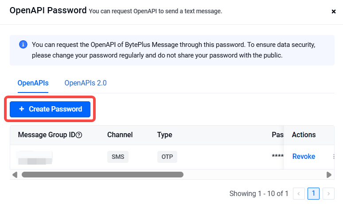Close the OpenAPI Password dialog
The height and width of the screenshot is (204, 343).
click(333, 12)
